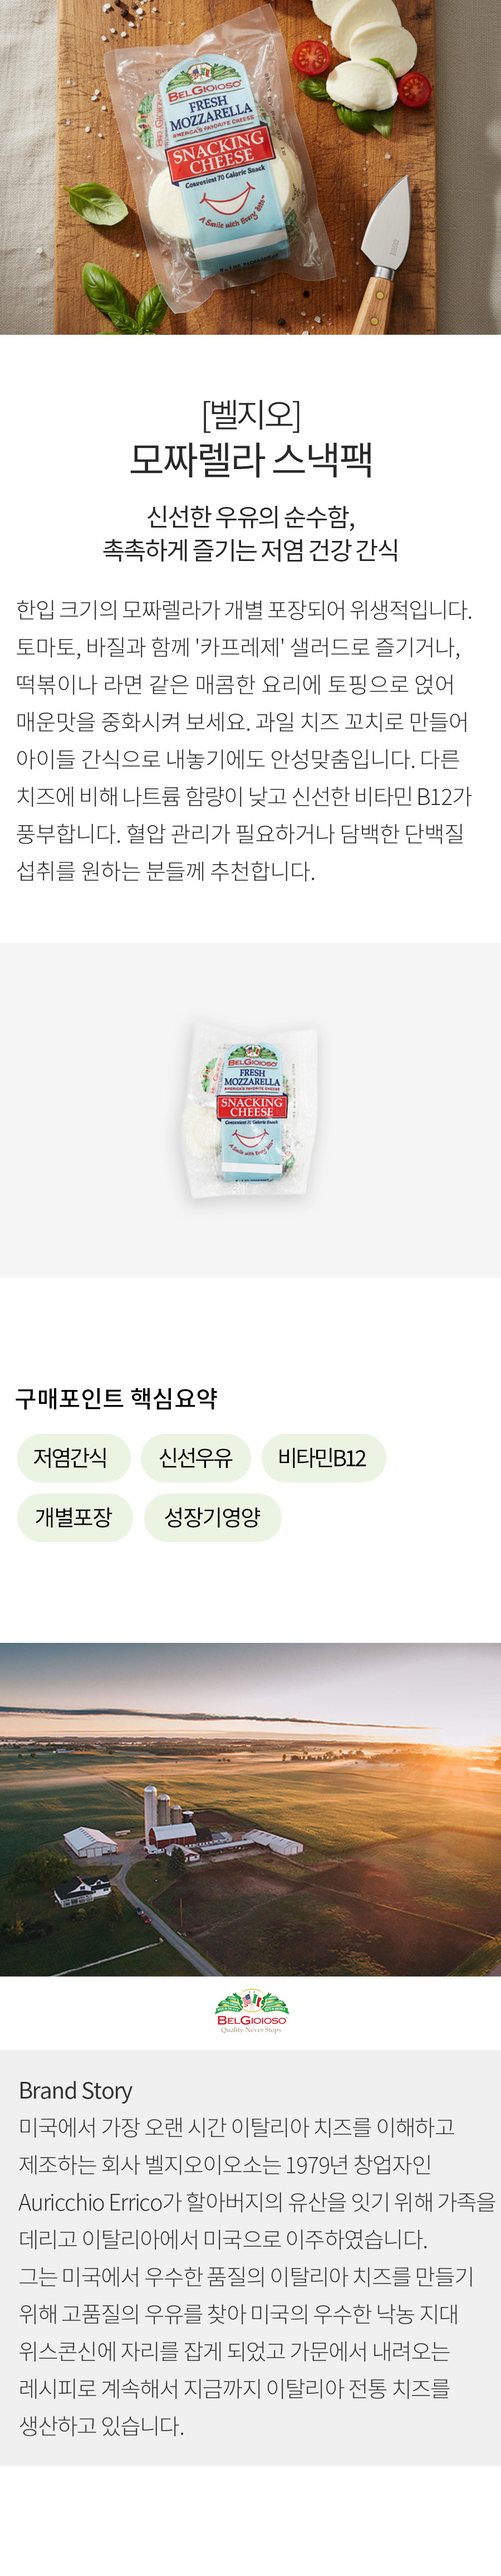Click the [벨지오] brand name heading
This screenshot has width=501, height=2576.
[x=251, y=413]
